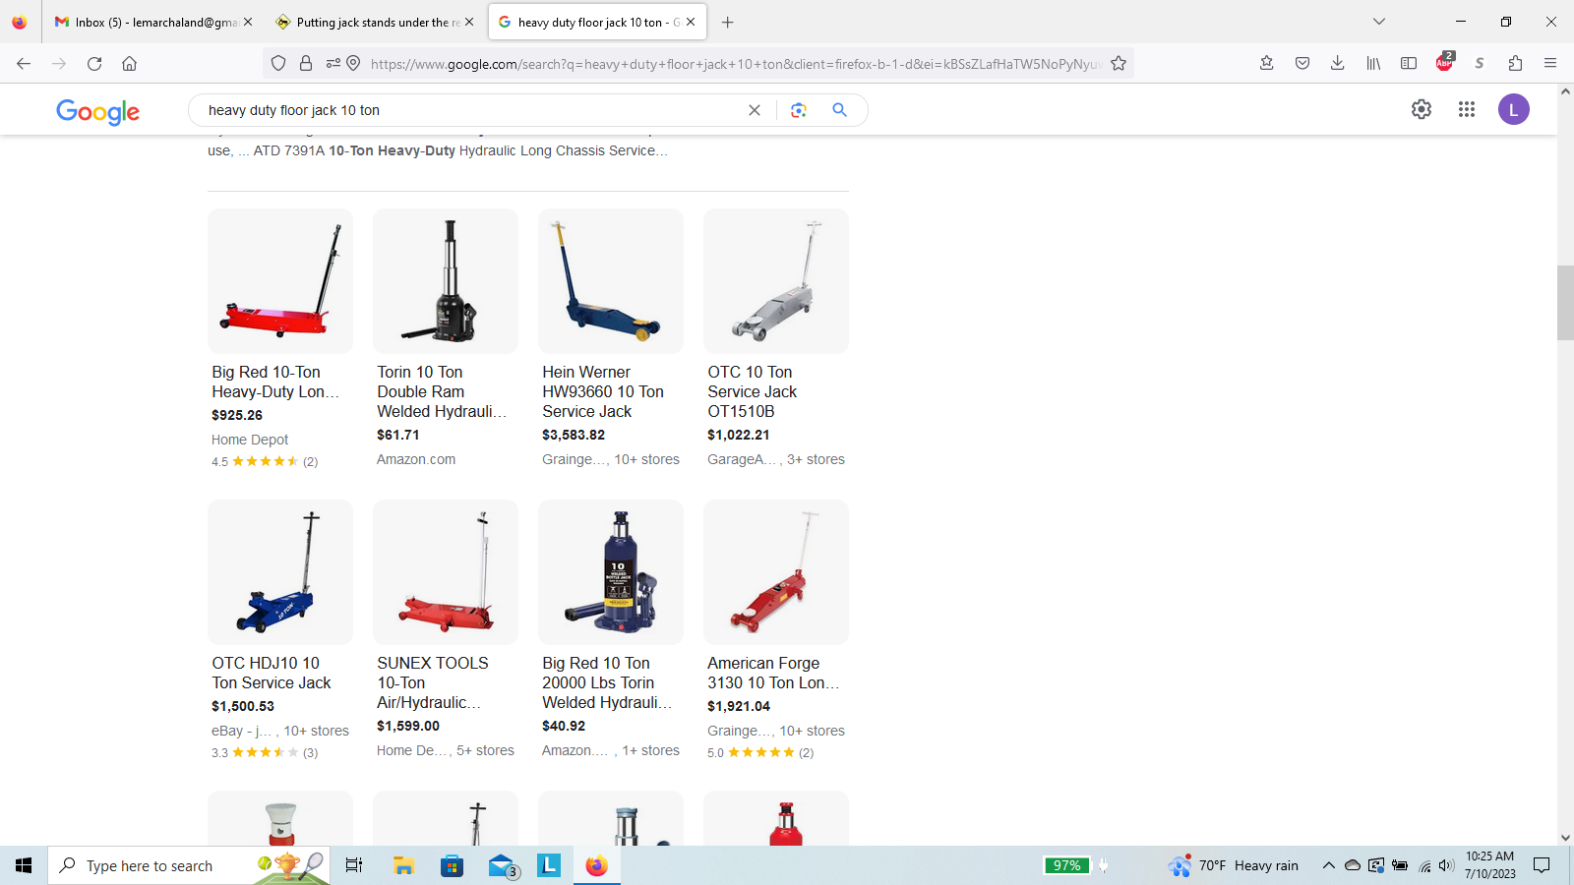Click the magnifying glass search button

coord(839,110)
